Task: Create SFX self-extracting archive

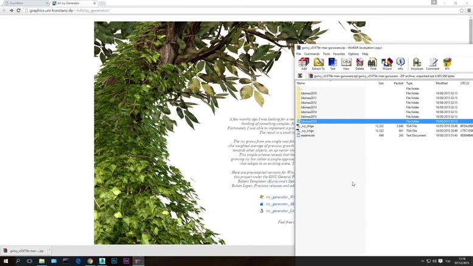Action: click(447, 64)
